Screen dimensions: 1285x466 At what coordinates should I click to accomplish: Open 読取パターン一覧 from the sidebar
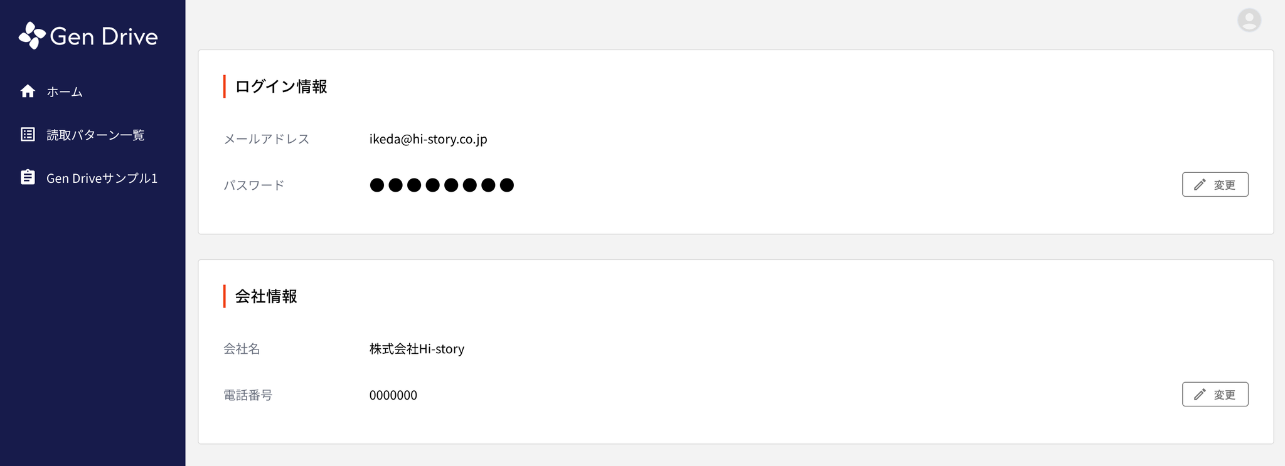click(x=95, y=135)
